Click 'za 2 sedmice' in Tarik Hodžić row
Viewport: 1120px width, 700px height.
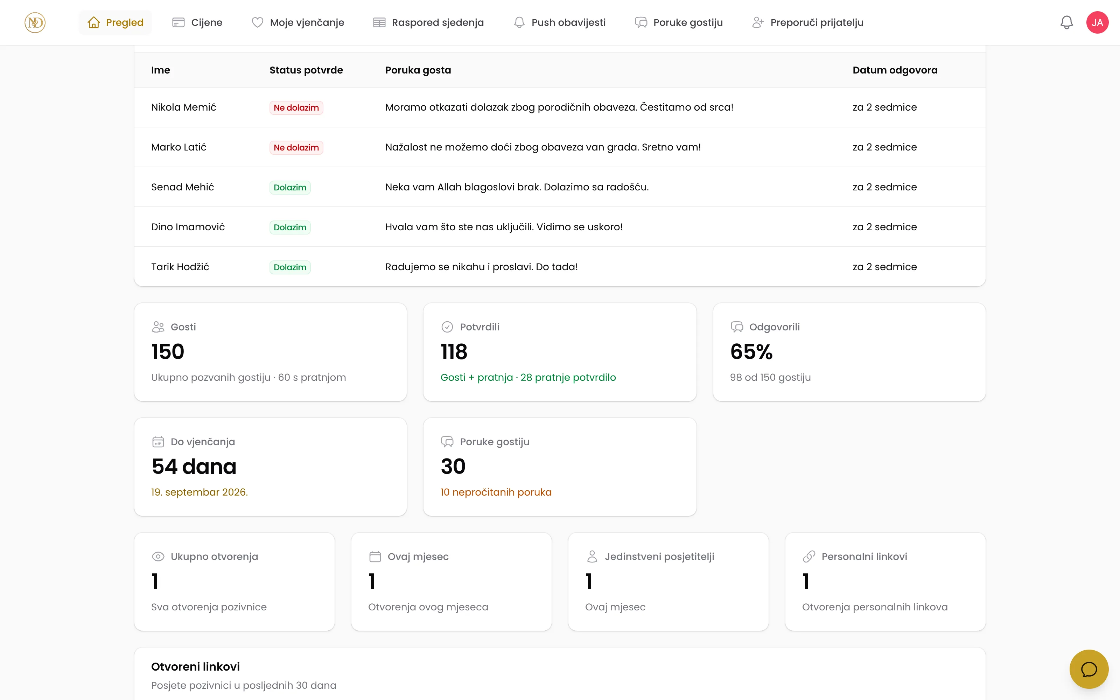[x=884, y=267]
